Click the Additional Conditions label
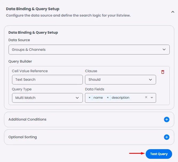The height and width of the screenshot is (162, 178). click(27, 119)
